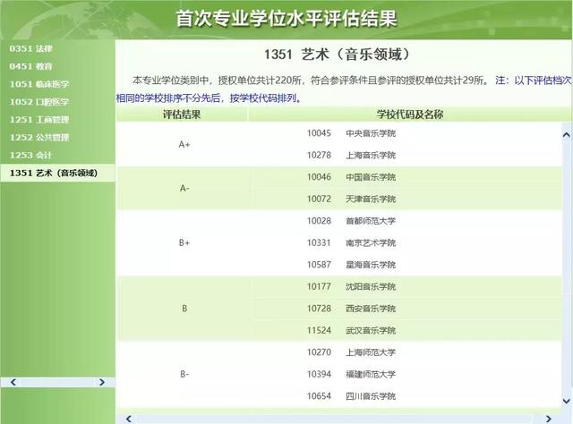
Task: Click the row 10028 首都师范大学
Action: [406, 221]
